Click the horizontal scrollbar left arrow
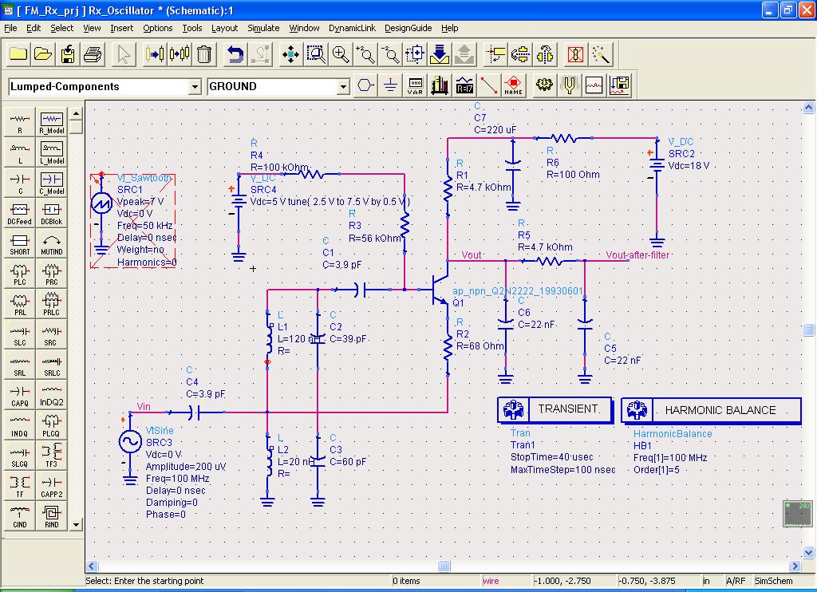This screenshot has height=592, width=817. [x=92, y=566]
